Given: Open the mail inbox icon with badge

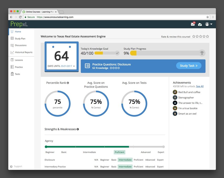Looking at the screenshot, I should point(193,24).
